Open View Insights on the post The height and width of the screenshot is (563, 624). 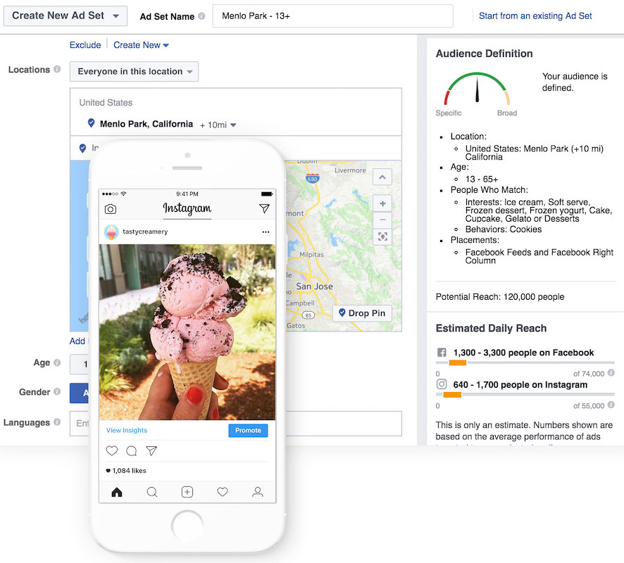tap(127, 430)
